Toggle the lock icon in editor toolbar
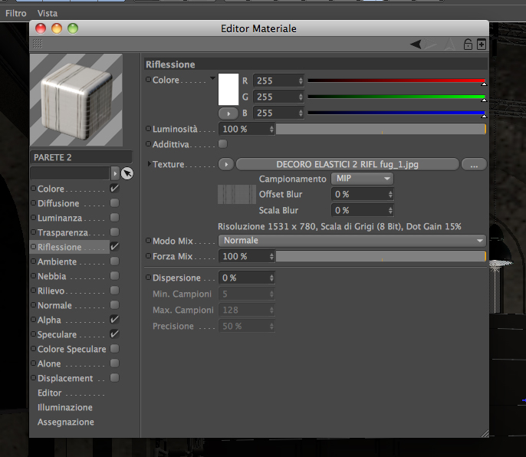Viewport: 526px width, 457px height. click(x=468, y=44)
